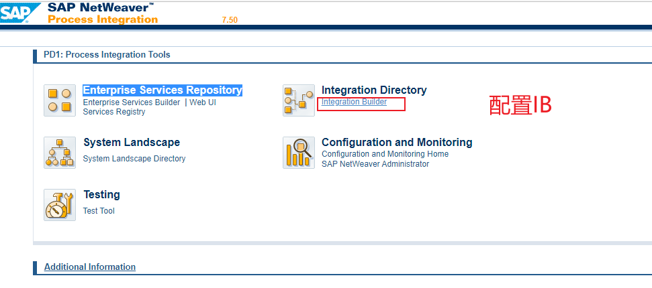
Task: Click the Testing heading
Action: pos(101,194)
